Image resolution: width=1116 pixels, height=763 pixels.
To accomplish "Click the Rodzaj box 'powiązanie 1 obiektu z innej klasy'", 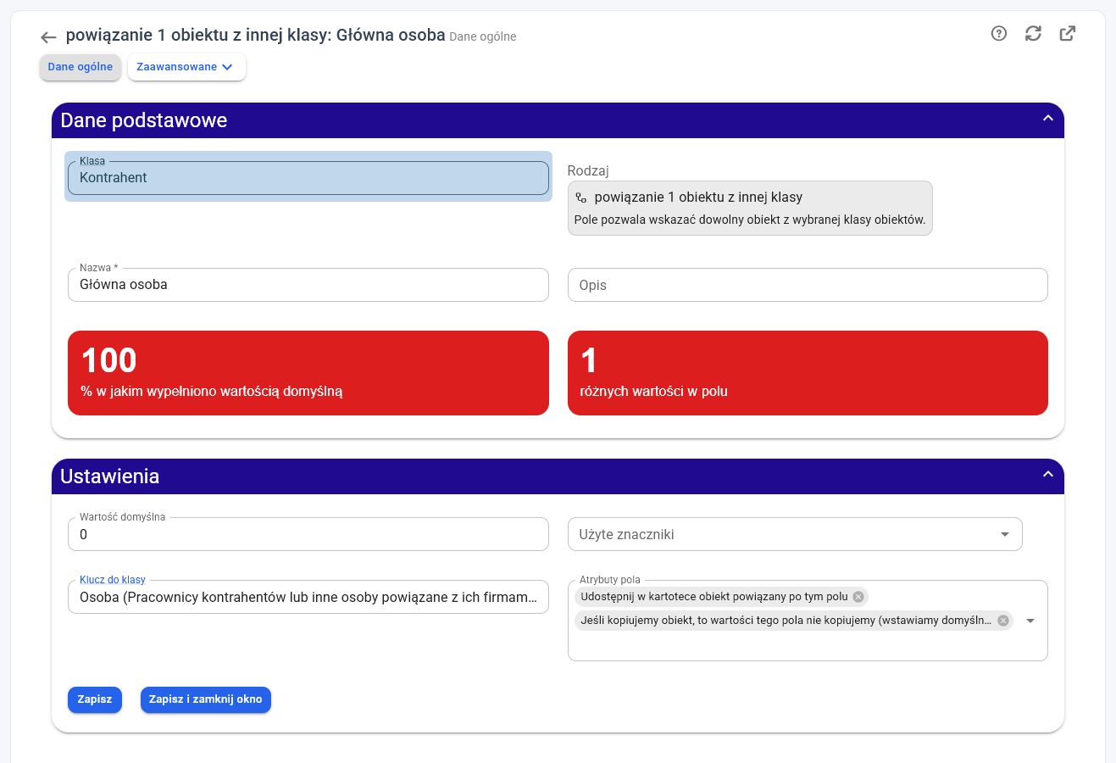I will [x=750, y=208].
